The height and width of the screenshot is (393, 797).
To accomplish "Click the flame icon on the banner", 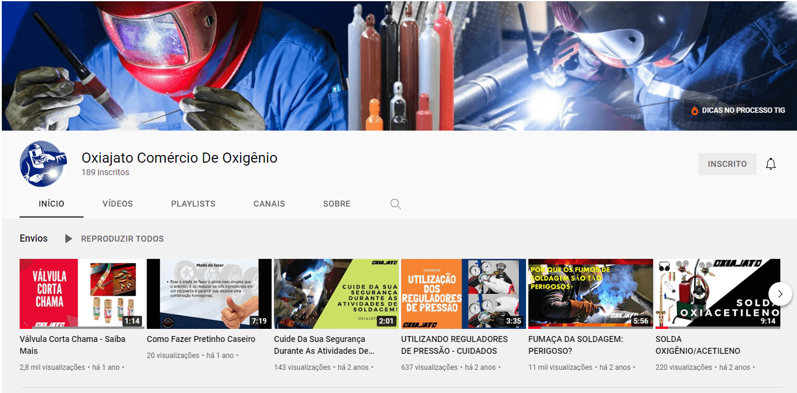I will click(x=694, y=110).
